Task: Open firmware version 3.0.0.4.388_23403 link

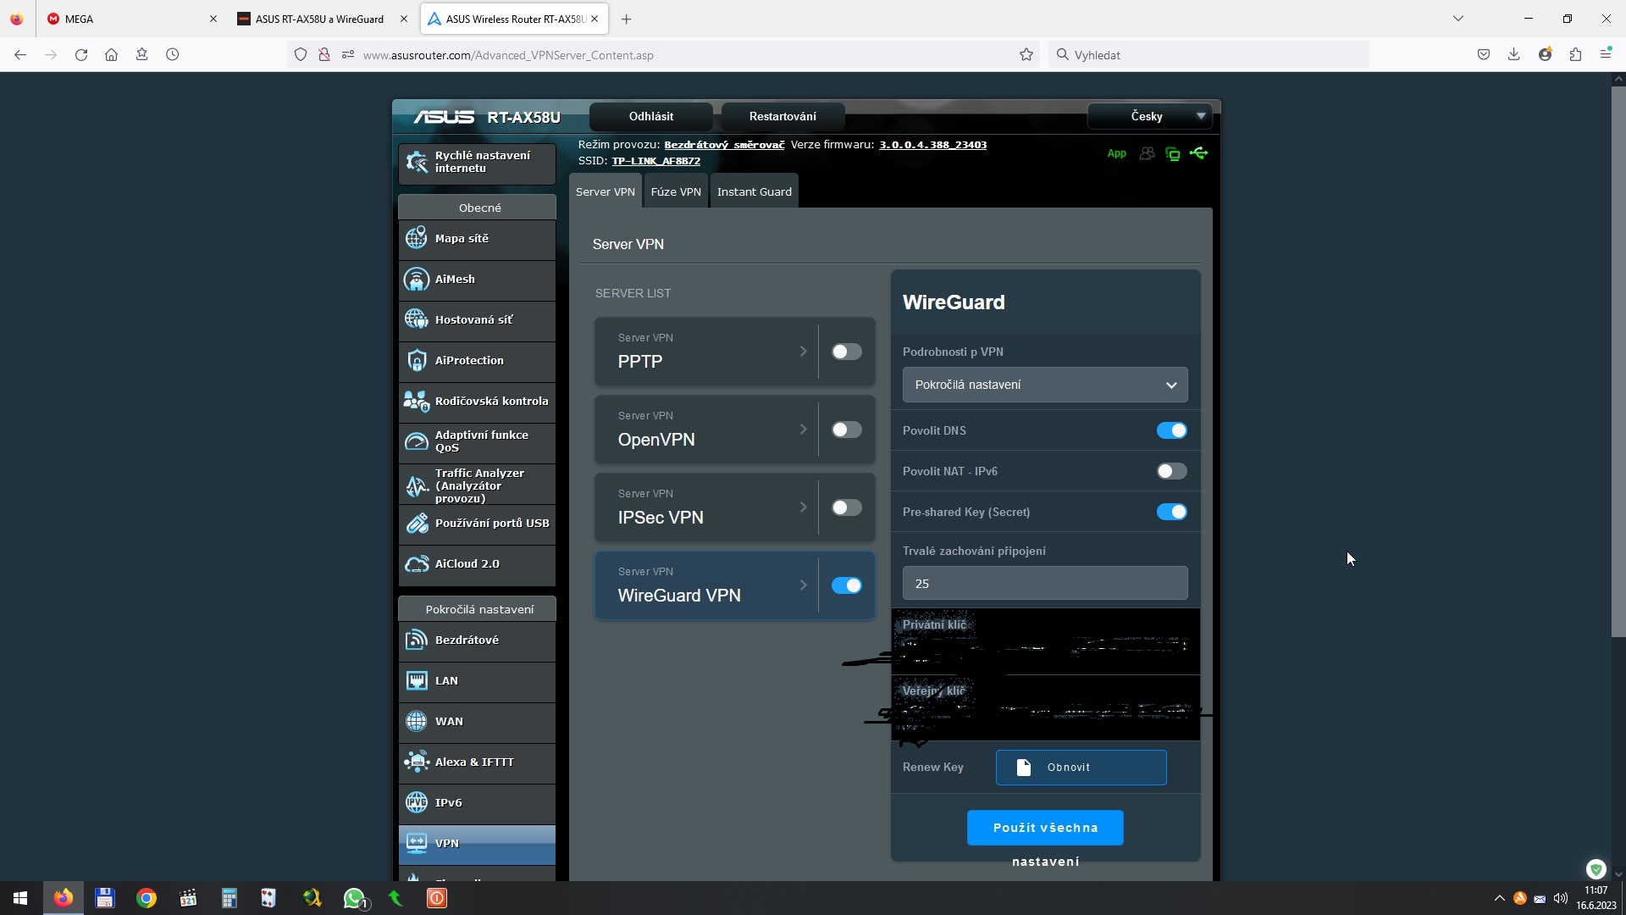Action: point(932,145)
